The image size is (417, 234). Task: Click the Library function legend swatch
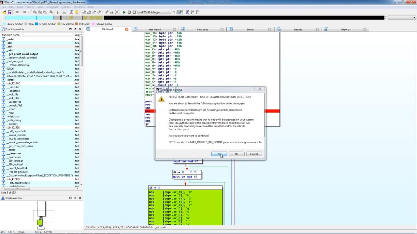click(4, 24)
